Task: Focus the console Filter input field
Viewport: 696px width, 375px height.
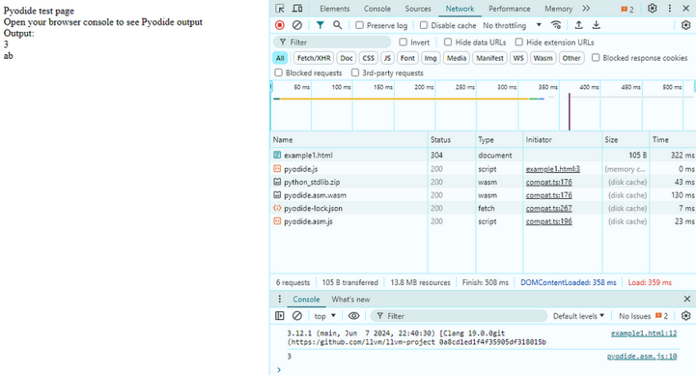Action: click(x=459, y=316)
